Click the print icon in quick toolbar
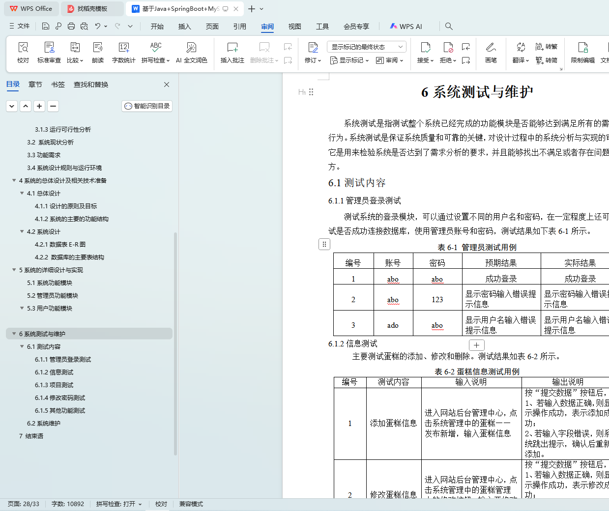The height and width of the screenshot is (511, 609). pyautogui.click(x=71, y=26)
